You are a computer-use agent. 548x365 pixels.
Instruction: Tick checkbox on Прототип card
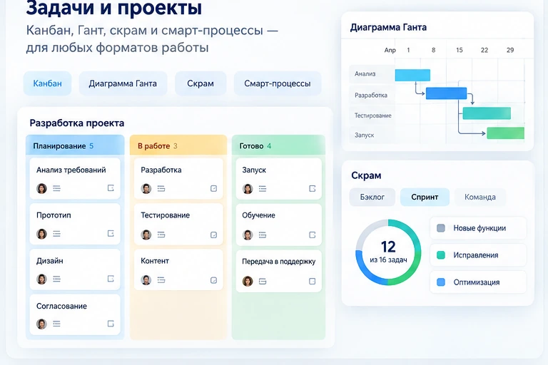(x=111, y=233)
